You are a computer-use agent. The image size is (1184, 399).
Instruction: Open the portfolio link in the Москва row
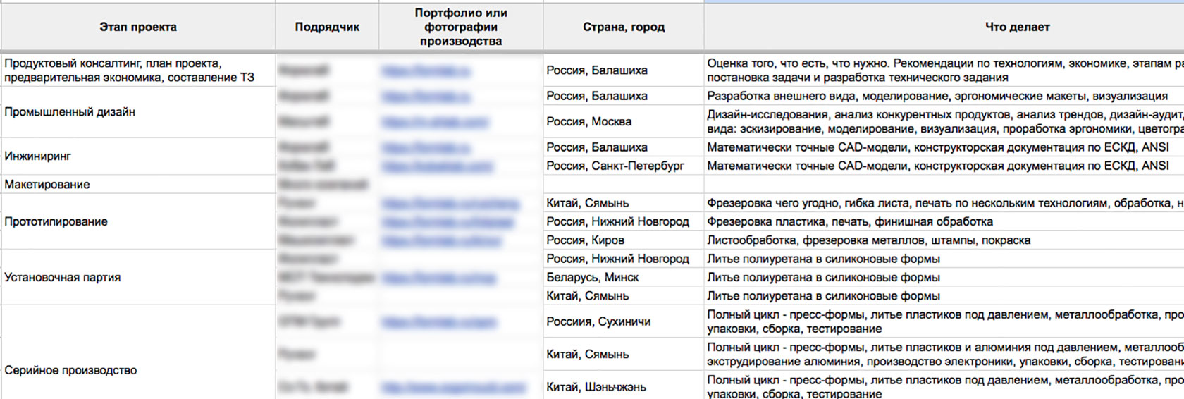[435, 122]
